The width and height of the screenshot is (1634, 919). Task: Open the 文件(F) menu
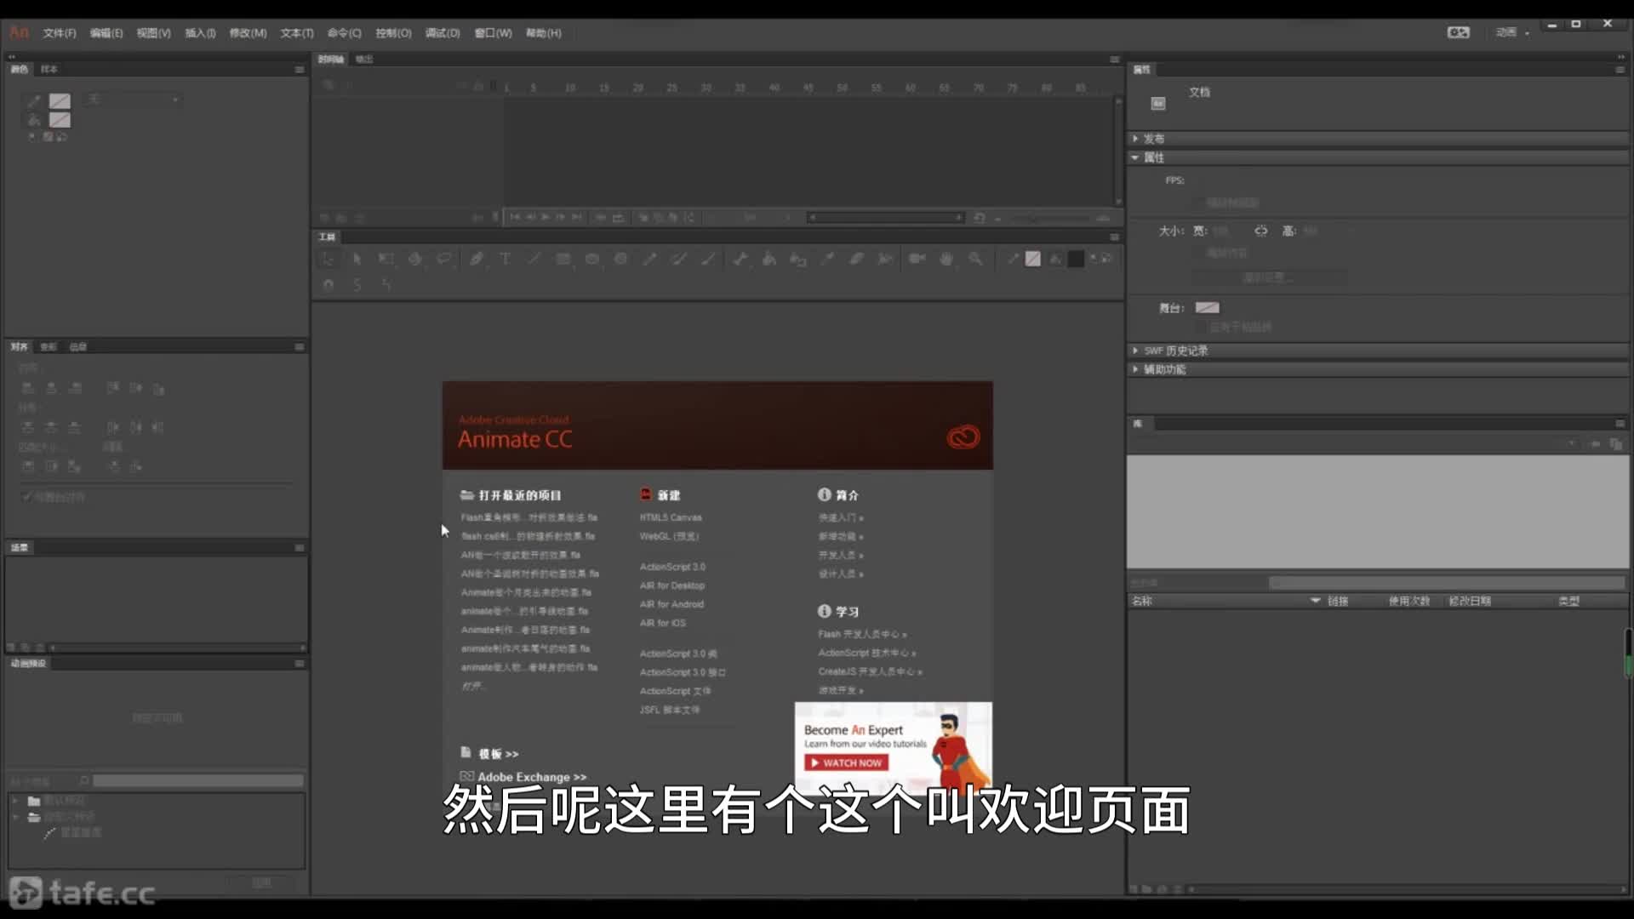click(60, 33)
